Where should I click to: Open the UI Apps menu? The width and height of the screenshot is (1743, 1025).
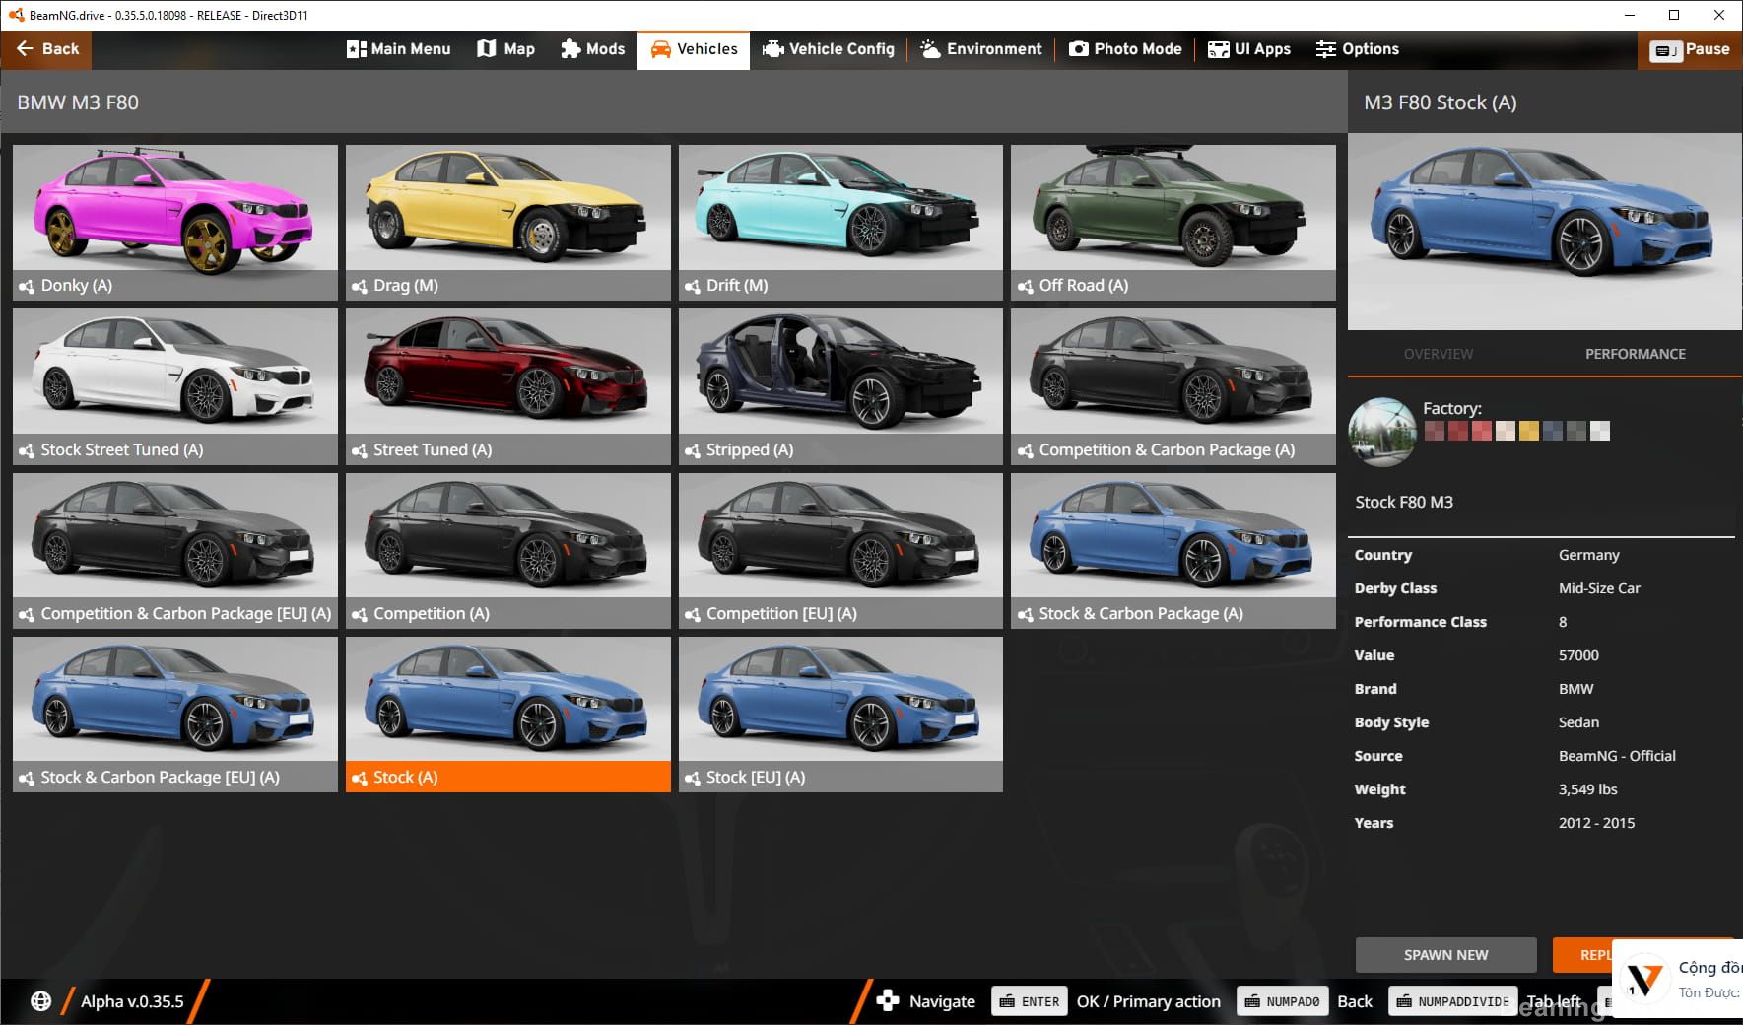point(1249,49)
